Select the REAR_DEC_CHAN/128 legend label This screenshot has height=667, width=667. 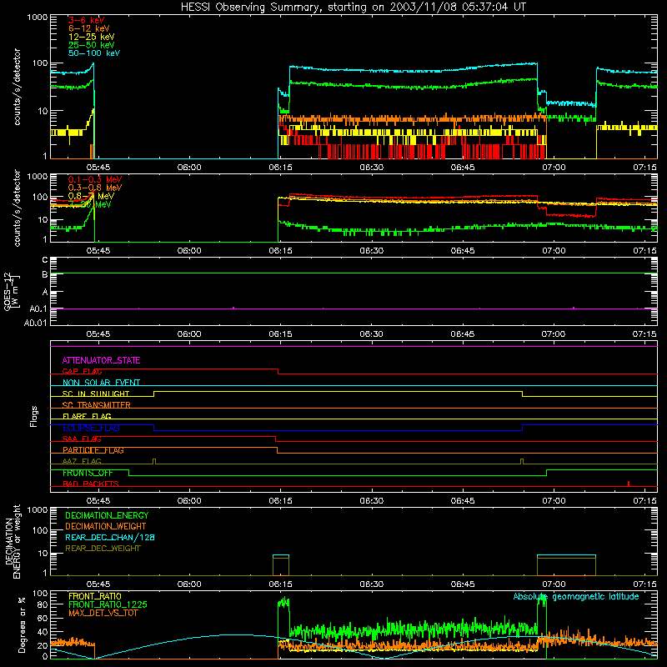[110, 537]
